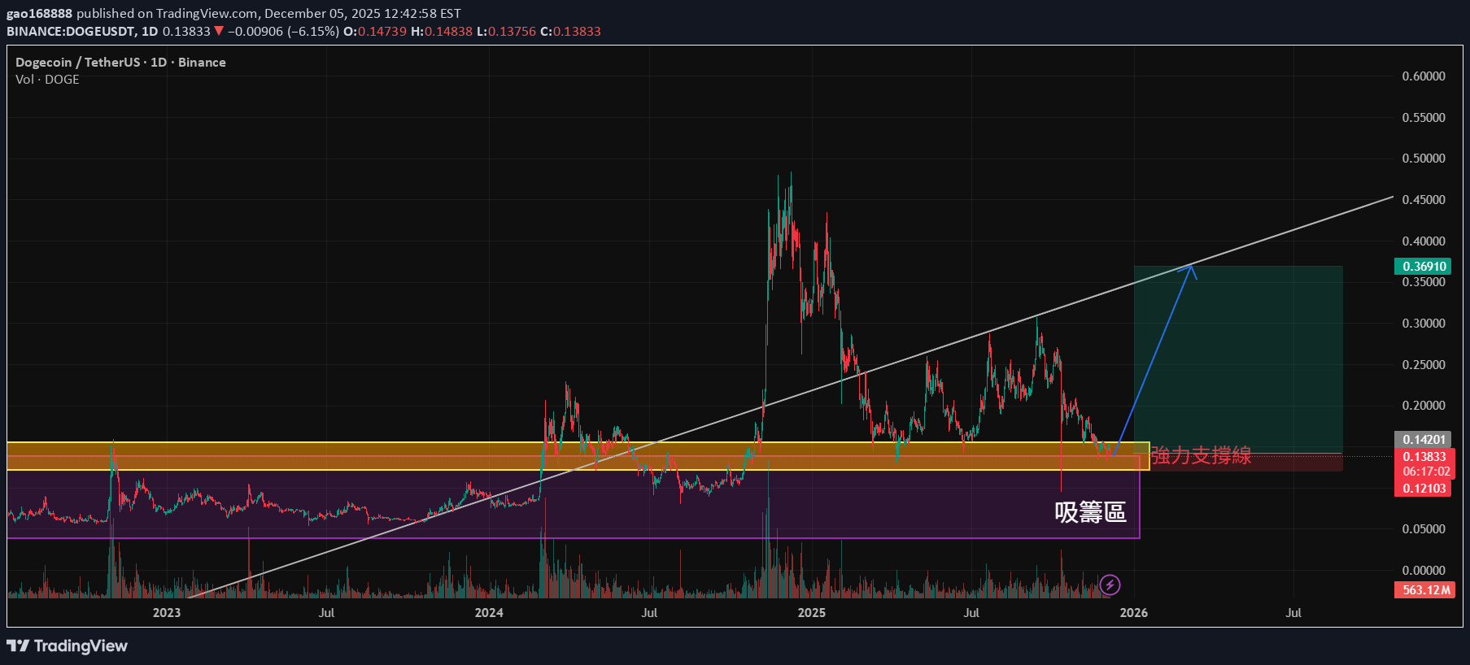Click the 0.50000 price axis level
The image size is (1470, 665).
1423,159
